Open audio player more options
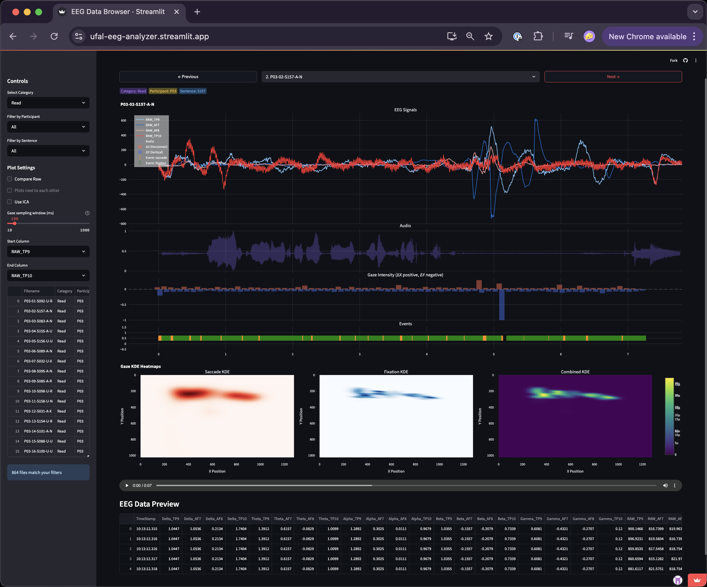Viewport: 707px width, 587px height. [x=674, y=485]
